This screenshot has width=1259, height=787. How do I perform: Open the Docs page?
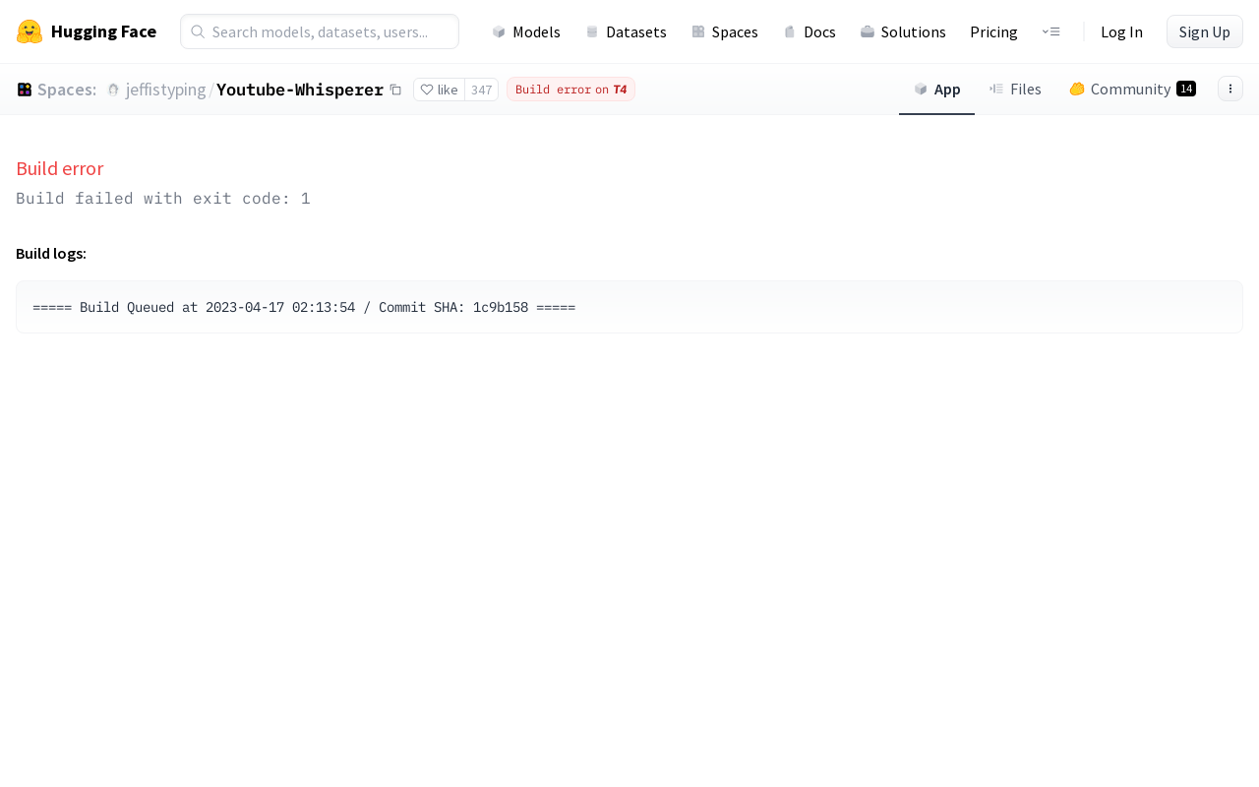pyautogui.click(x=809, y=31)
